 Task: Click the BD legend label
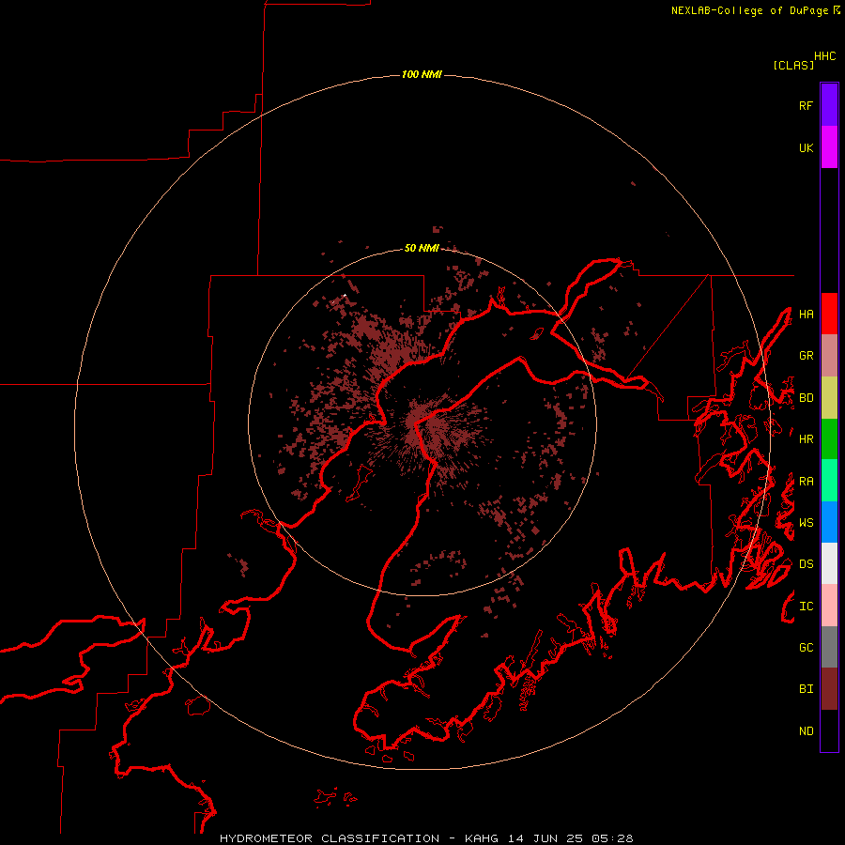pyautogui.click(x=806, y=398)
